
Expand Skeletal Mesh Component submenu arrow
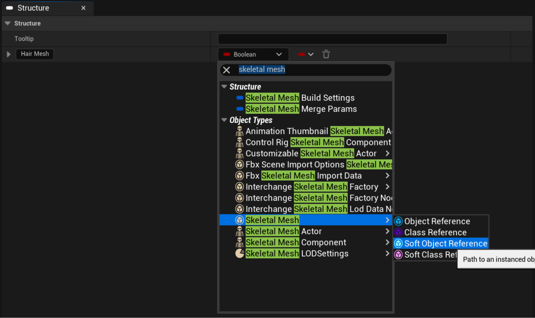click(387, 242)
